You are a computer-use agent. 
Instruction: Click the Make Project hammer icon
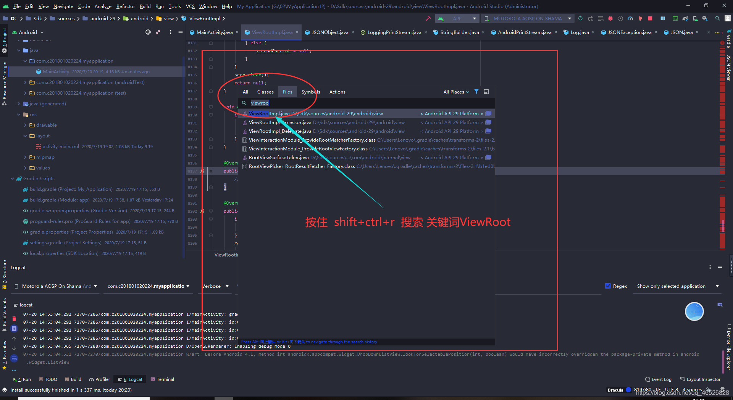tap(428, 18)
